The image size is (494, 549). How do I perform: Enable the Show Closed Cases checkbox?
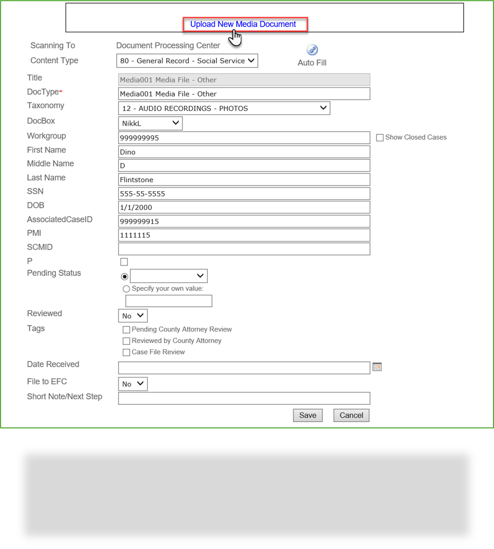(x=378, y=137)
